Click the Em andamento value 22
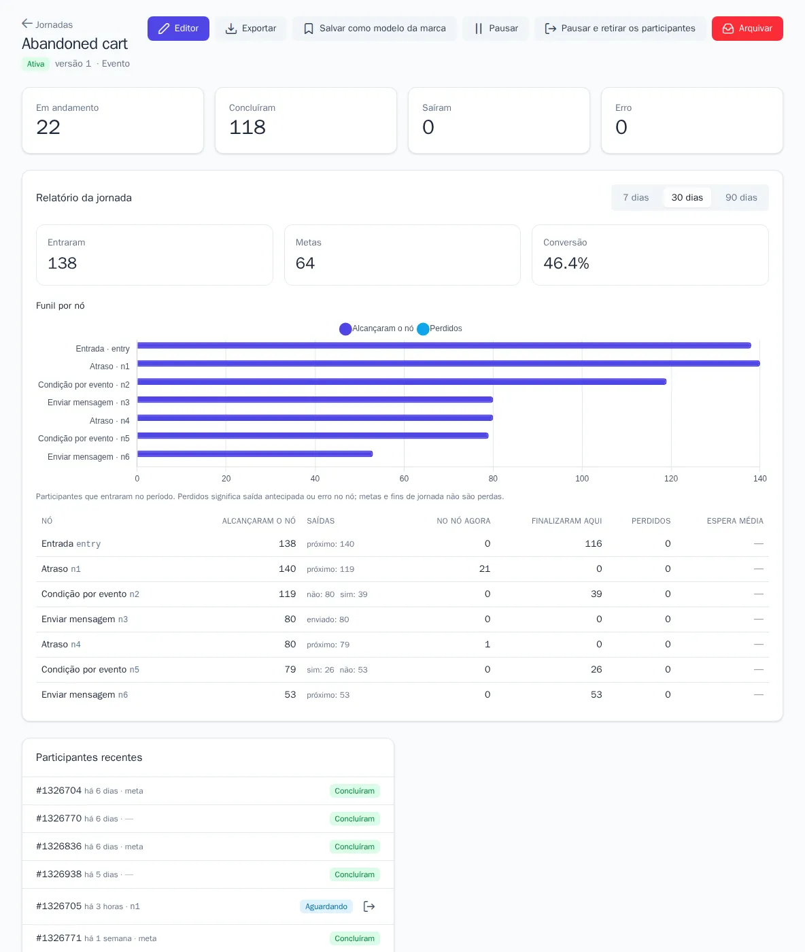 point(48,127)
